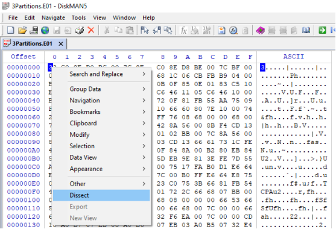
Task: Open the Edit menu
Action: (30, 17)
